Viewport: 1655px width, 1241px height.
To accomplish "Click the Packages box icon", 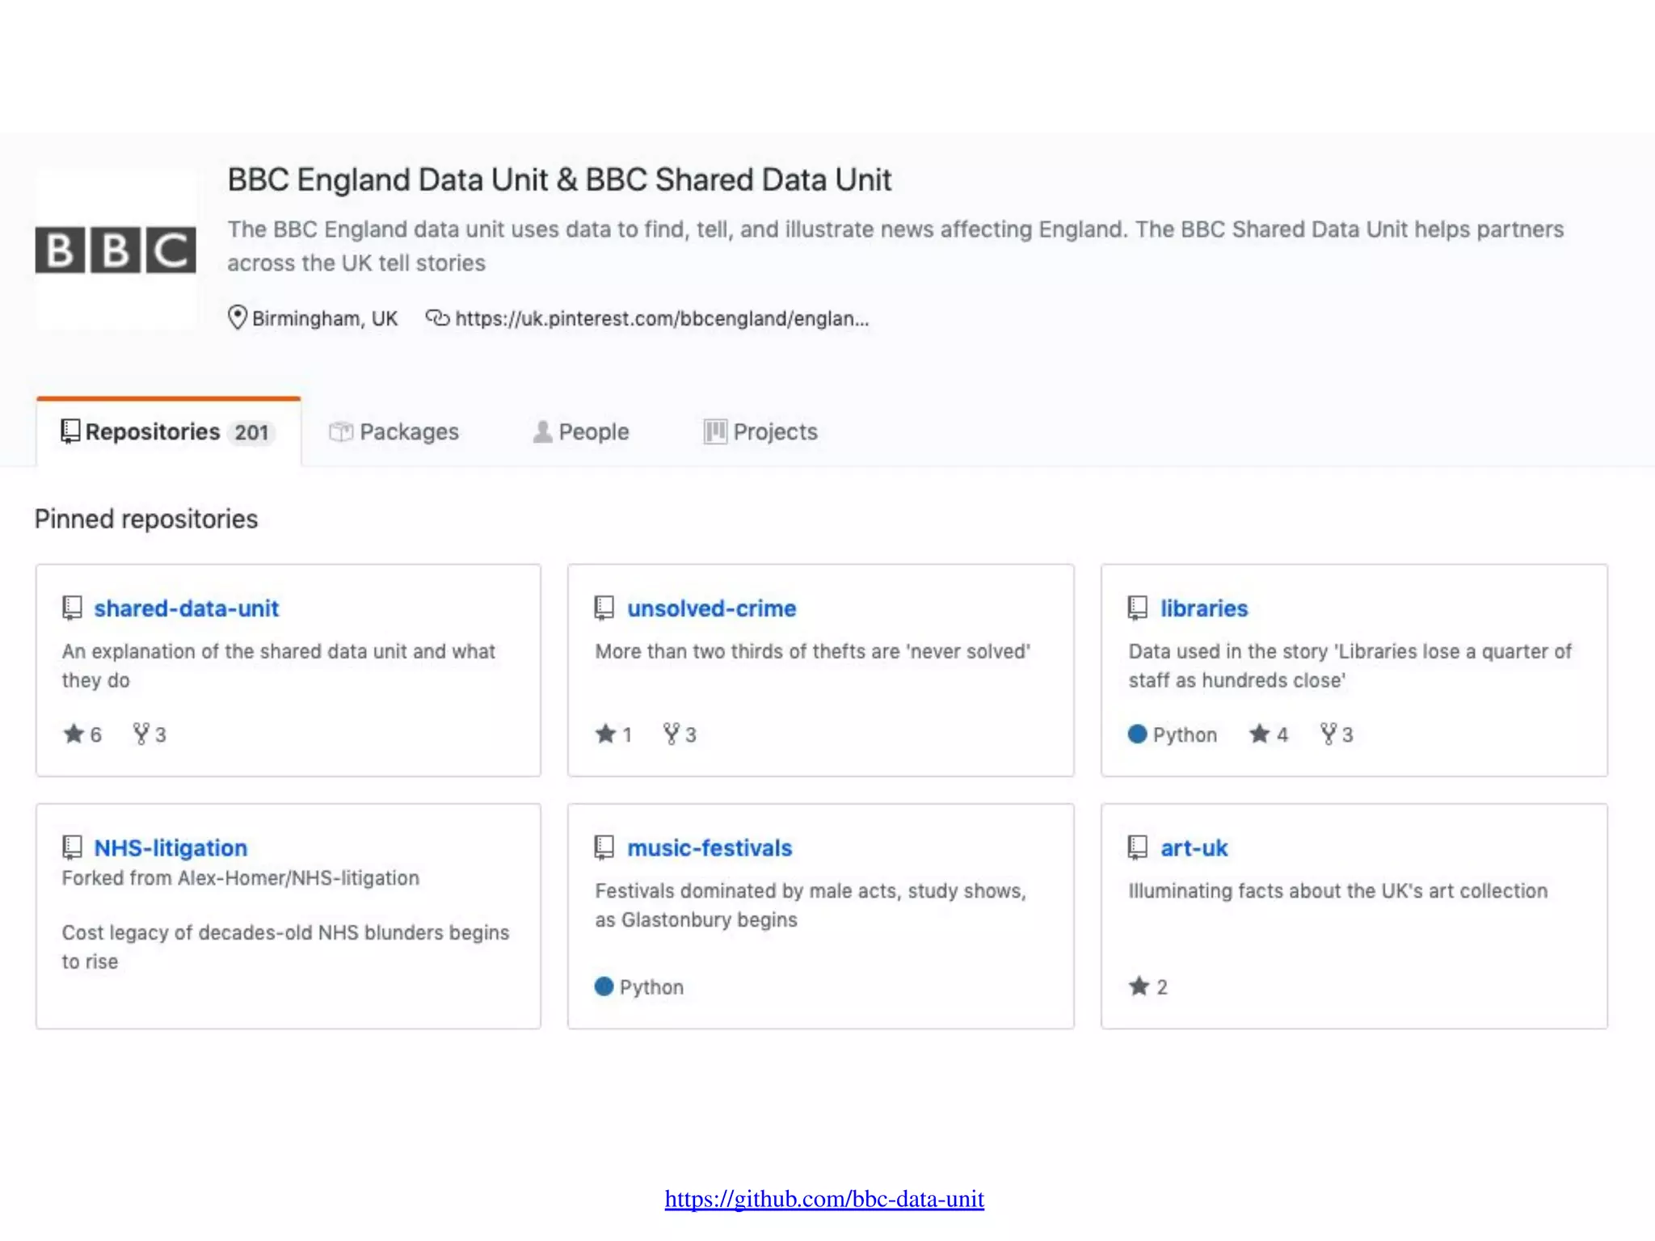I will tap(341, 432).
